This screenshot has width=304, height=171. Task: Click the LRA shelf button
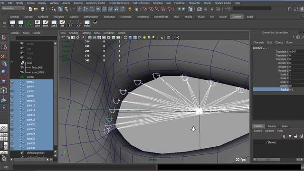click(37, 23)
